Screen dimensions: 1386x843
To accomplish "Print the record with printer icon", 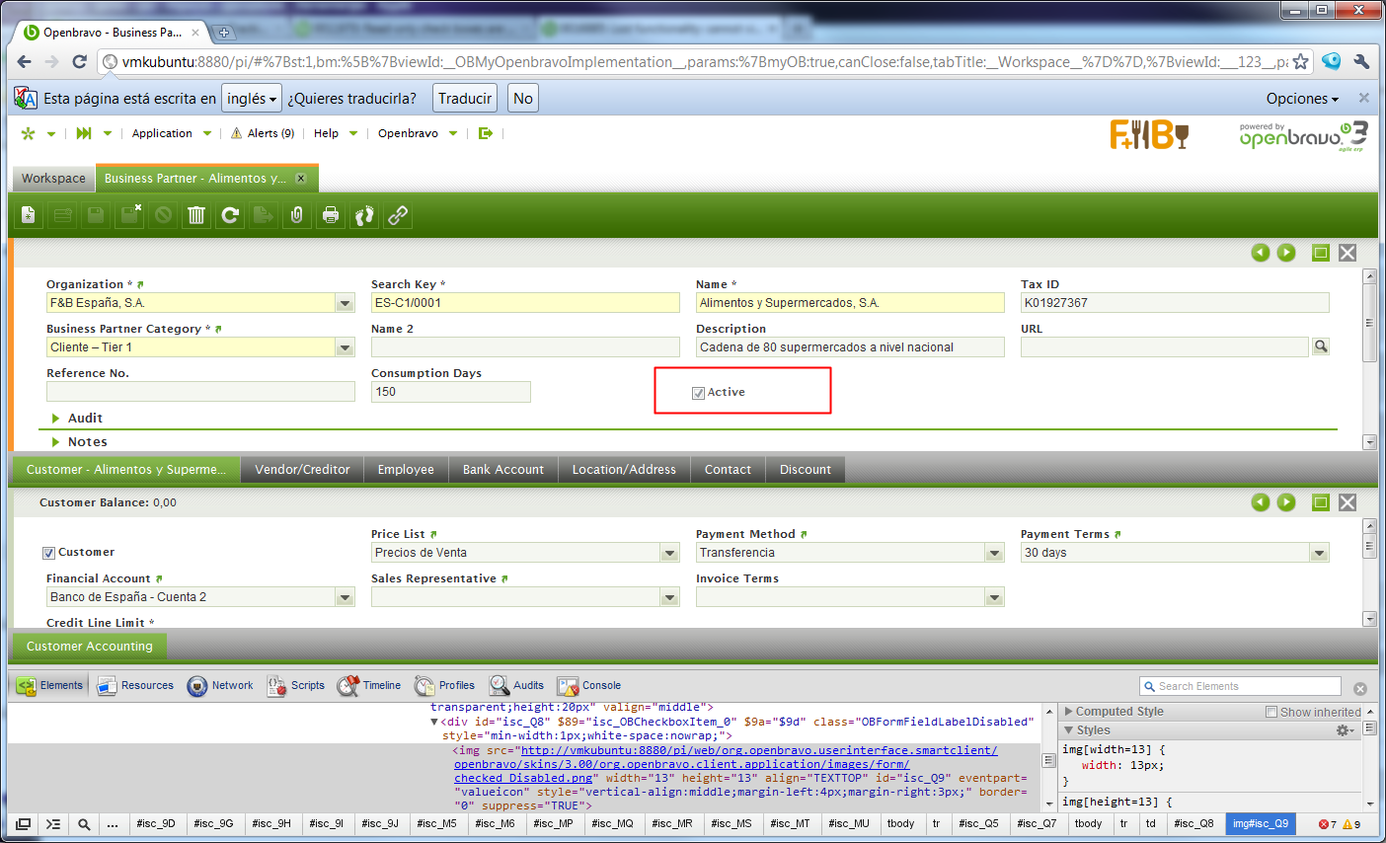I will tap(331, 215).
